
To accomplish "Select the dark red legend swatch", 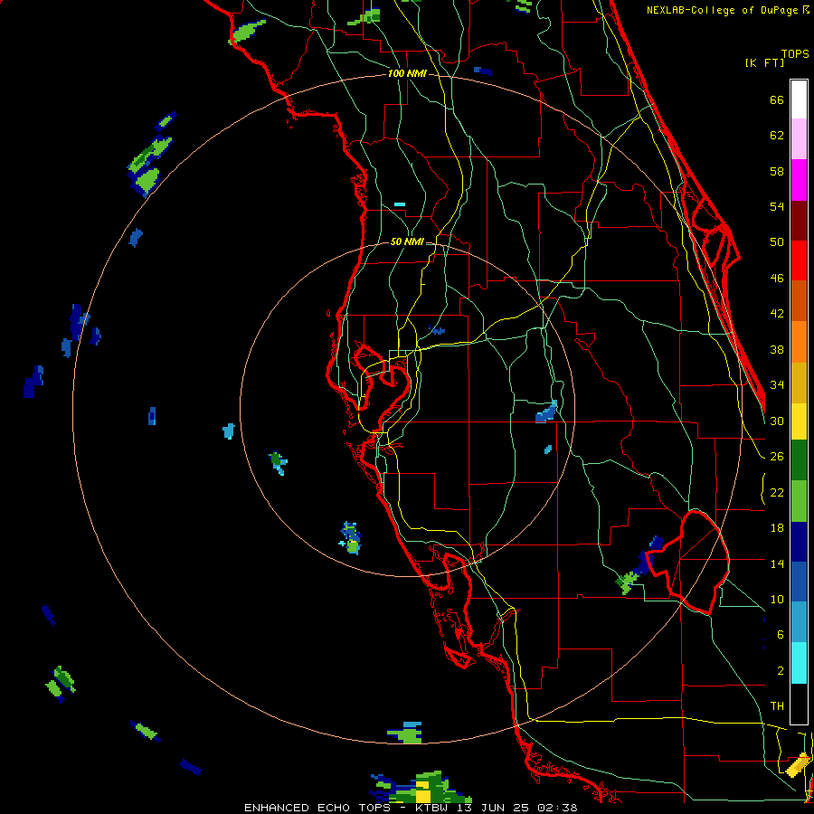I will pos(799,221).
